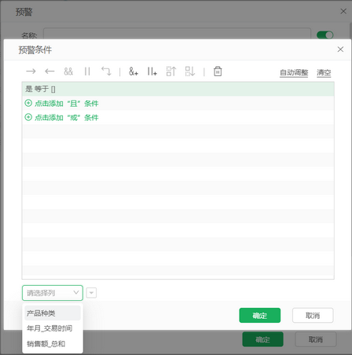The image size is (352, 355).
Task: Click the 清空 clear link
Action: [x=324, y=72]
